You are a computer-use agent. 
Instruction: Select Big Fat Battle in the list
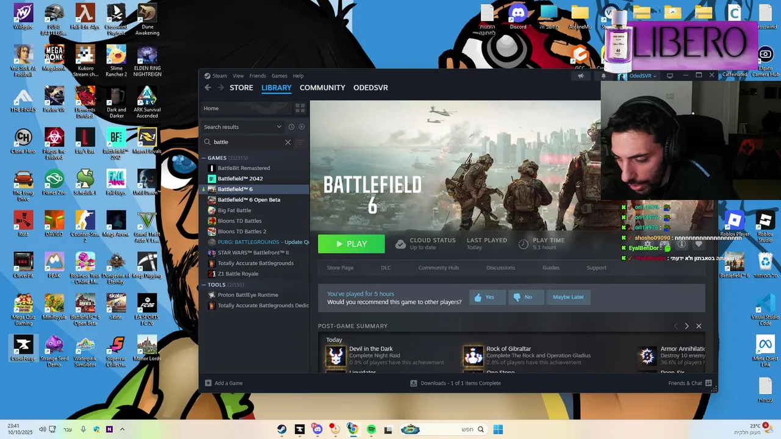click(x=234, y=210)
